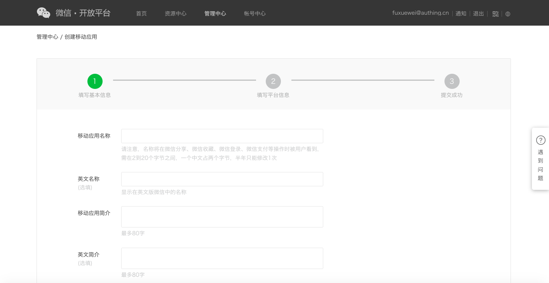The width and height of the screenshot is (549, 283).
Task: Open the QR code icon in header
Action: pyautogui.click(x=495, y=14)
